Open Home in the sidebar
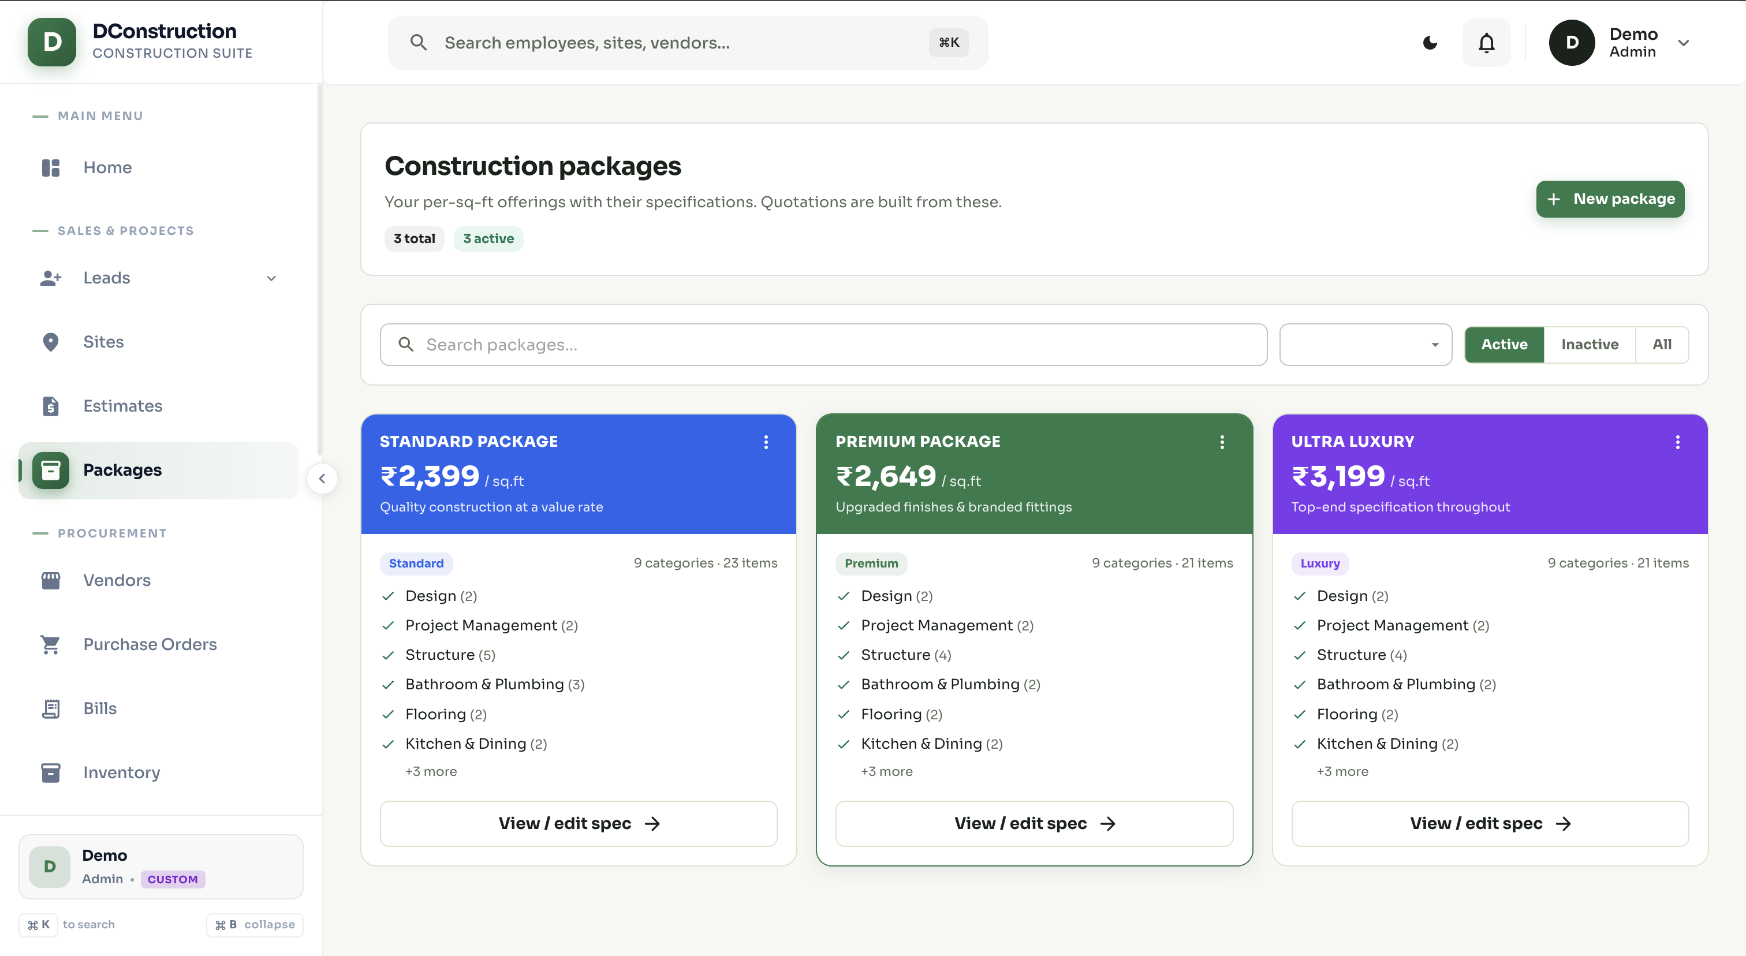This screenshot has height=956, width=1746. (159, 167)
